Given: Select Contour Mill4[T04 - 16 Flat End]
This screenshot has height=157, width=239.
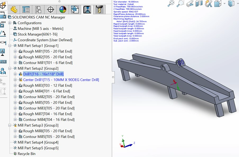Looking at the screenshot, I should click(49, 120).
